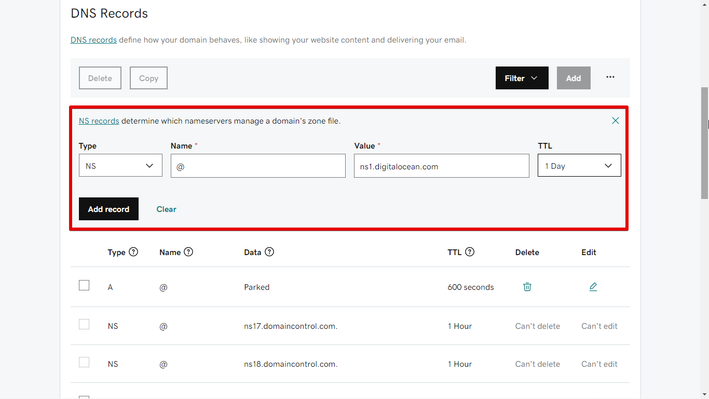Click the help icon next to TTL column
This screenshot has height=399, width=709.
click(470, 252)
